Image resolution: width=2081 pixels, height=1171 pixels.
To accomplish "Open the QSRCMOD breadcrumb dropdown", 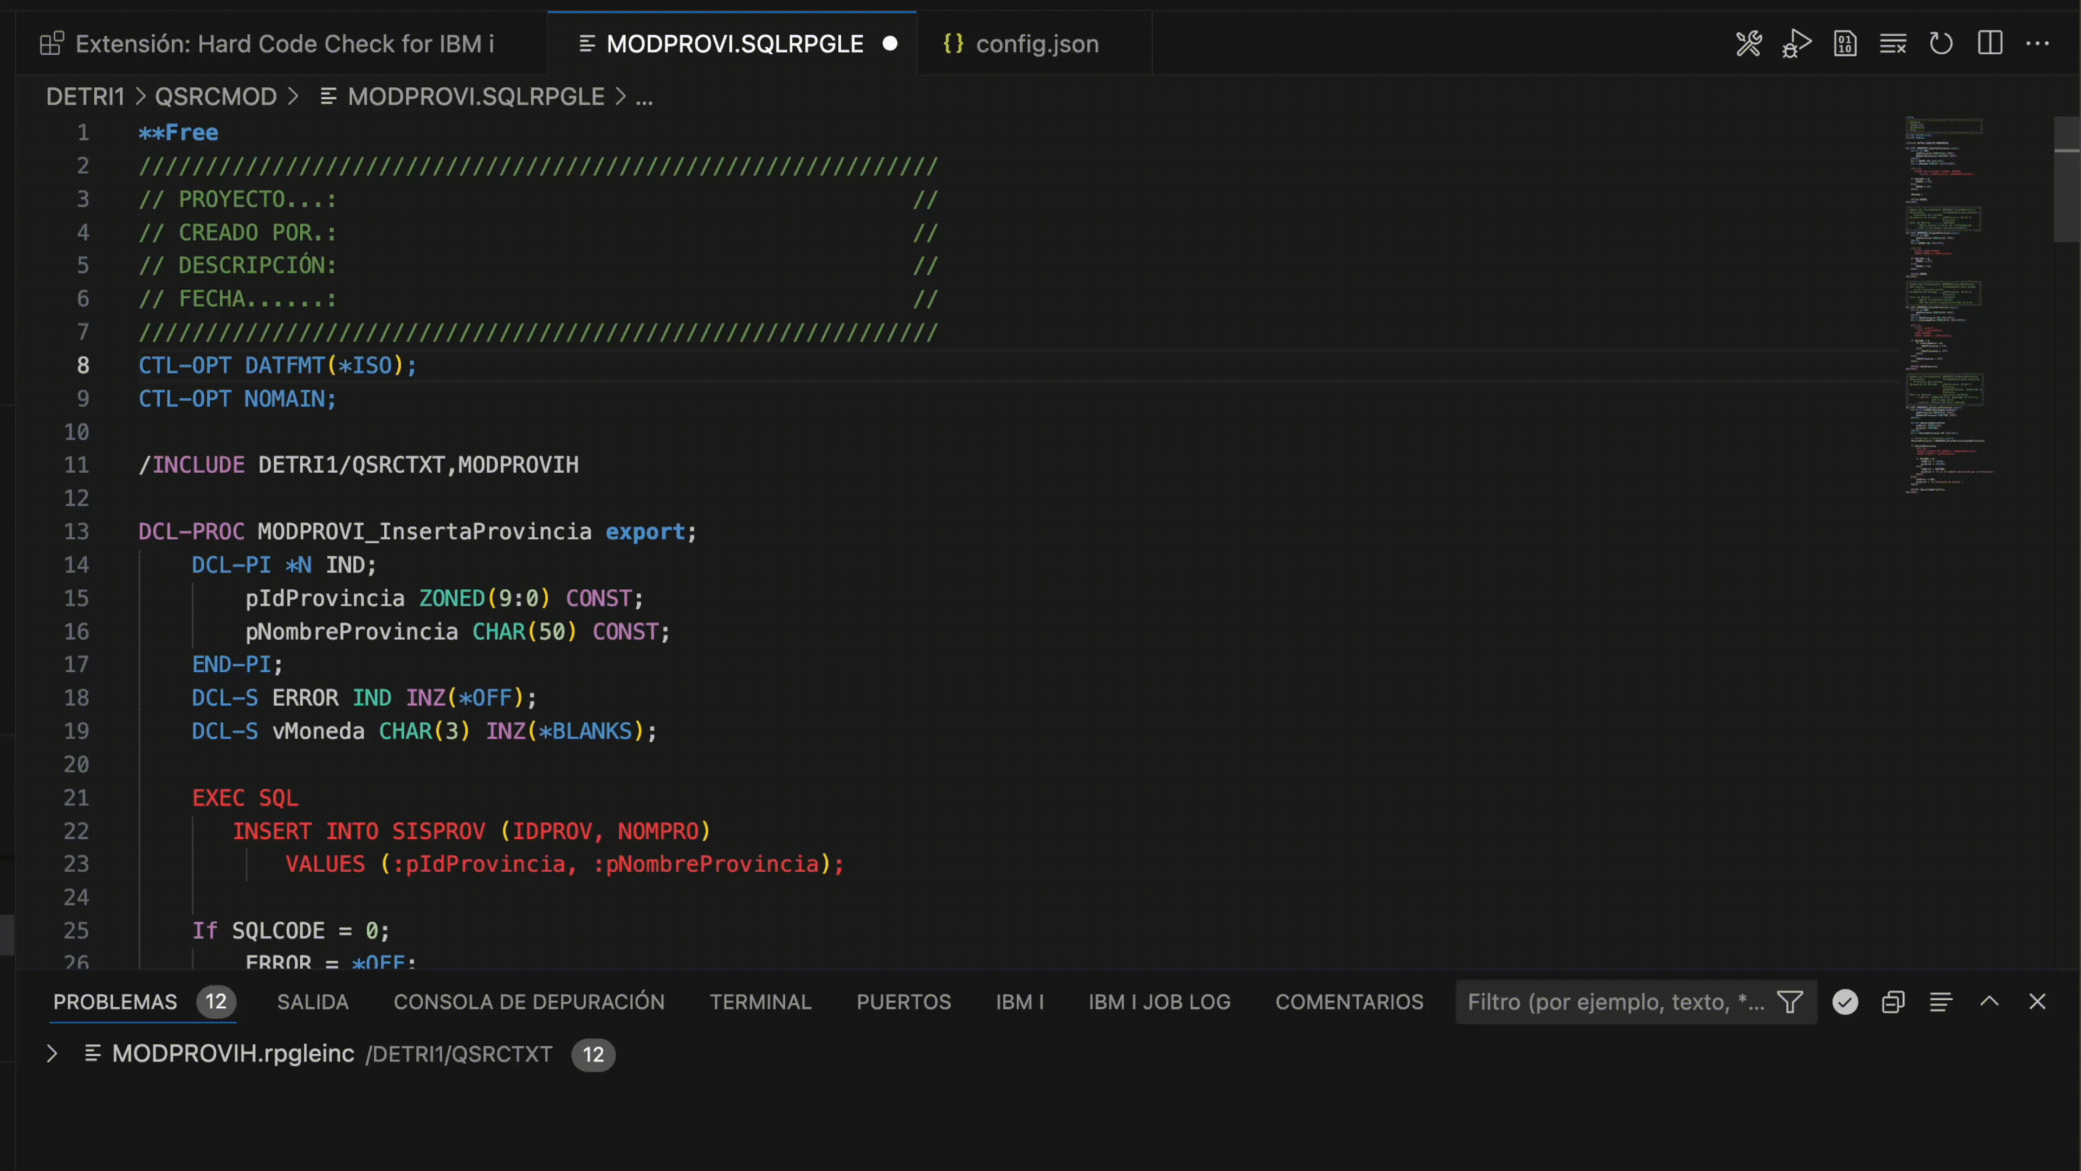I will [216, 97].
